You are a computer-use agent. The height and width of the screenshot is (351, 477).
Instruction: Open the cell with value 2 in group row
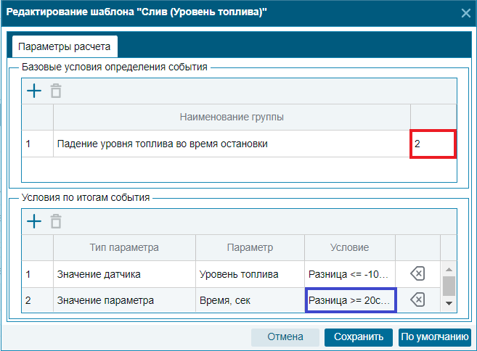pyautogui.click(x=433, y=144)
